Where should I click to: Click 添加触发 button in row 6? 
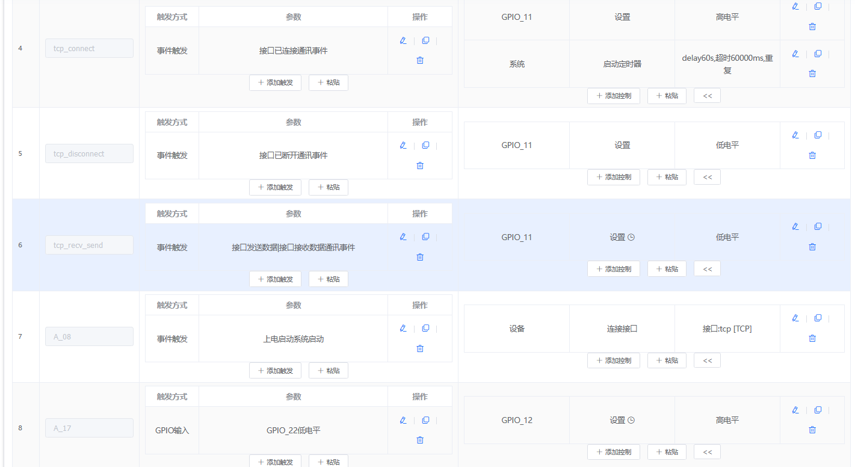275,279
